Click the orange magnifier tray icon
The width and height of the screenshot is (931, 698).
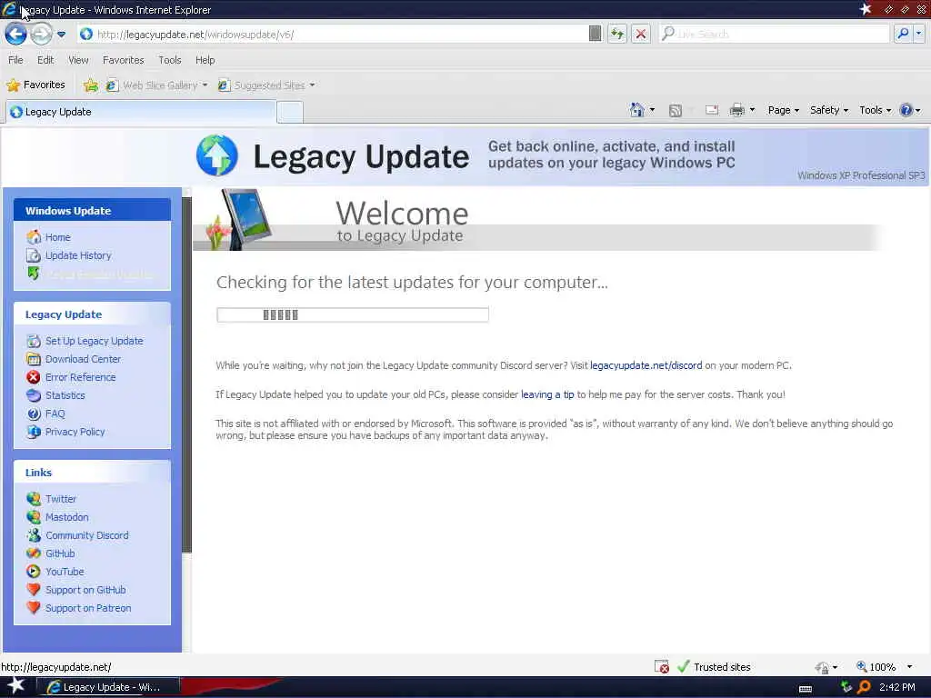[x=864, y=687]
